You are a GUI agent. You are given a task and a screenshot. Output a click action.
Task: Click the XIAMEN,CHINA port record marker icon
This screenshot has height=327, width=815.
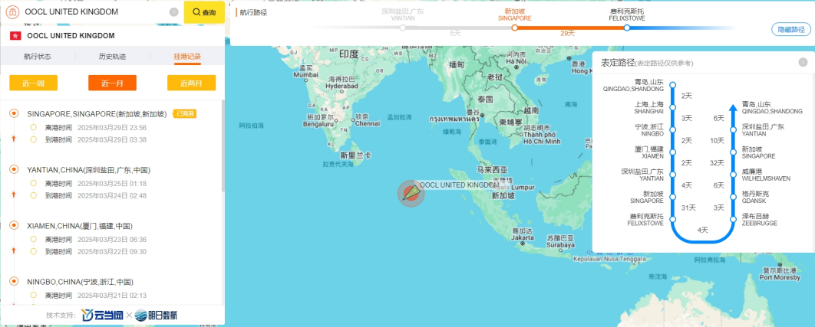click(14, 226)
